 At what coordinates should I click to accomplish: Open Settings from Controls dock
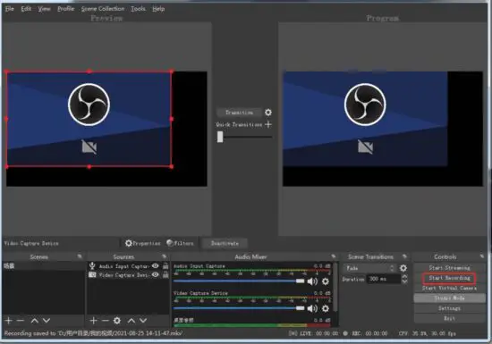tap(449, 308)
